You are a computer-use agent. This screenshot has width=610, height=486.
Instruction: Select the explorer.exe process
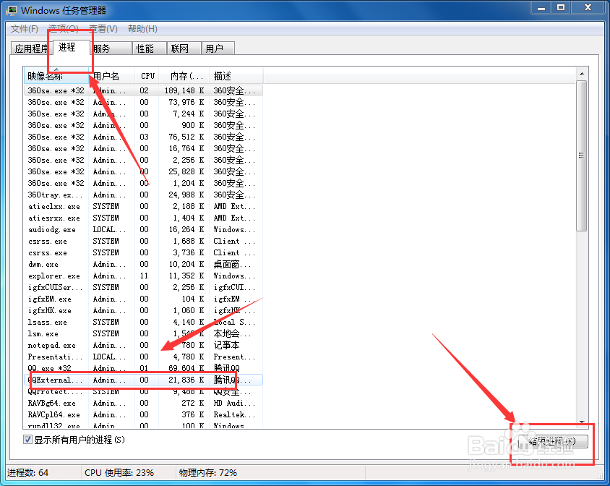coord(143,276)
